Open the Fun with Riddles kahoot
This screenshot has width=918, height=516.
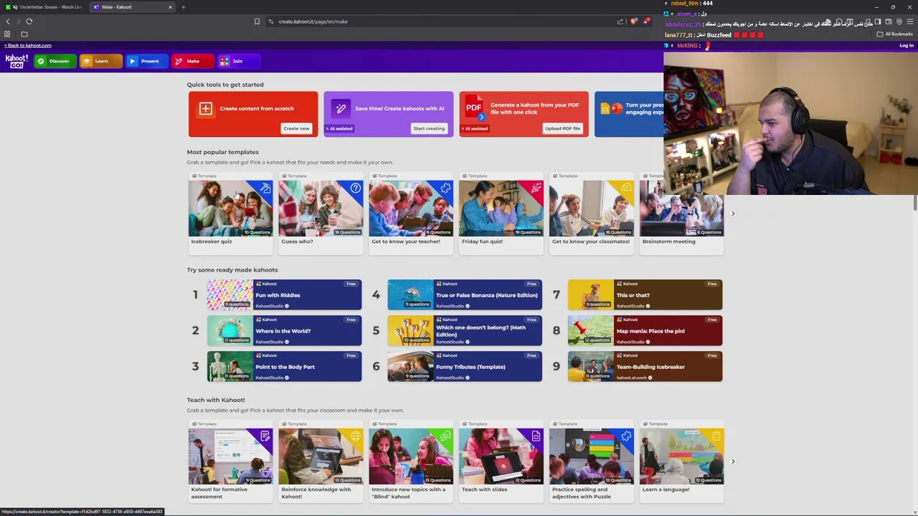coord(285,295)
